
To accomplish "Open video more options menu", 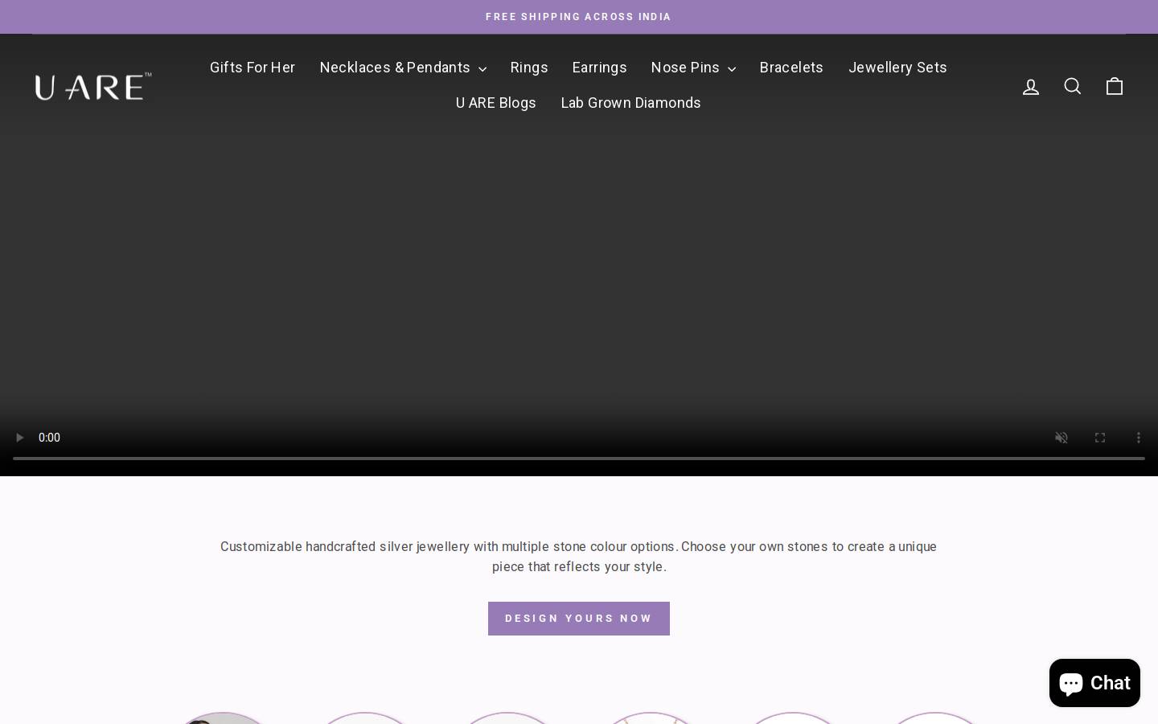I will coord(1139,438).
